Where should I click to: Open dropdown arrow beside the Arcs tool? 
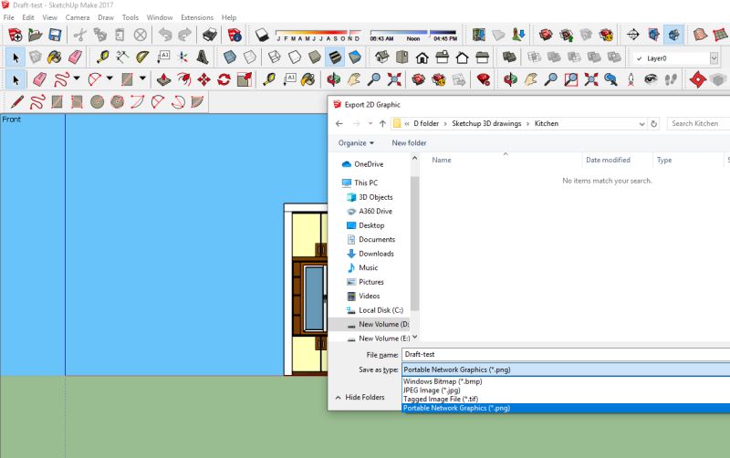109,78
